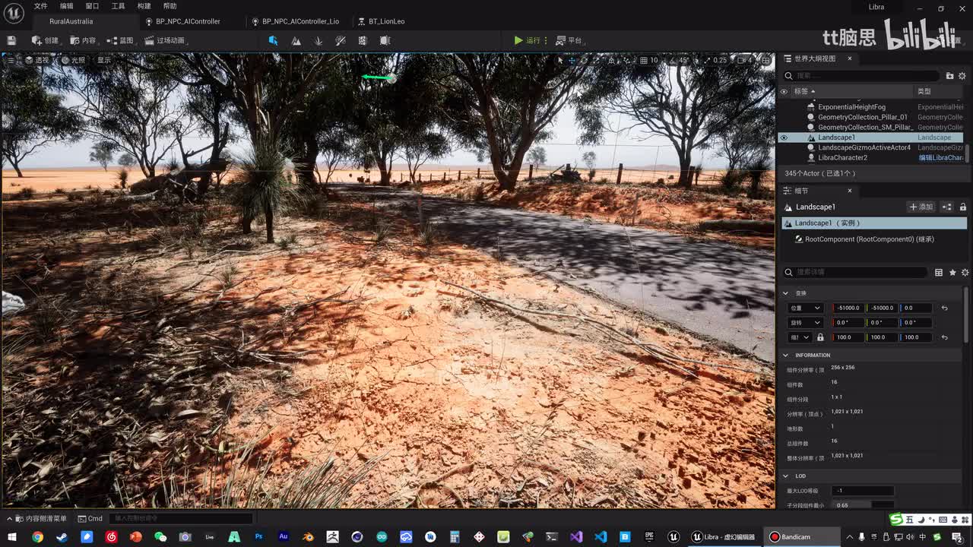This screenshot has height=547, width=973.
Task: Collapse the 变换 transform section
Action: click(x=786, y=293)
